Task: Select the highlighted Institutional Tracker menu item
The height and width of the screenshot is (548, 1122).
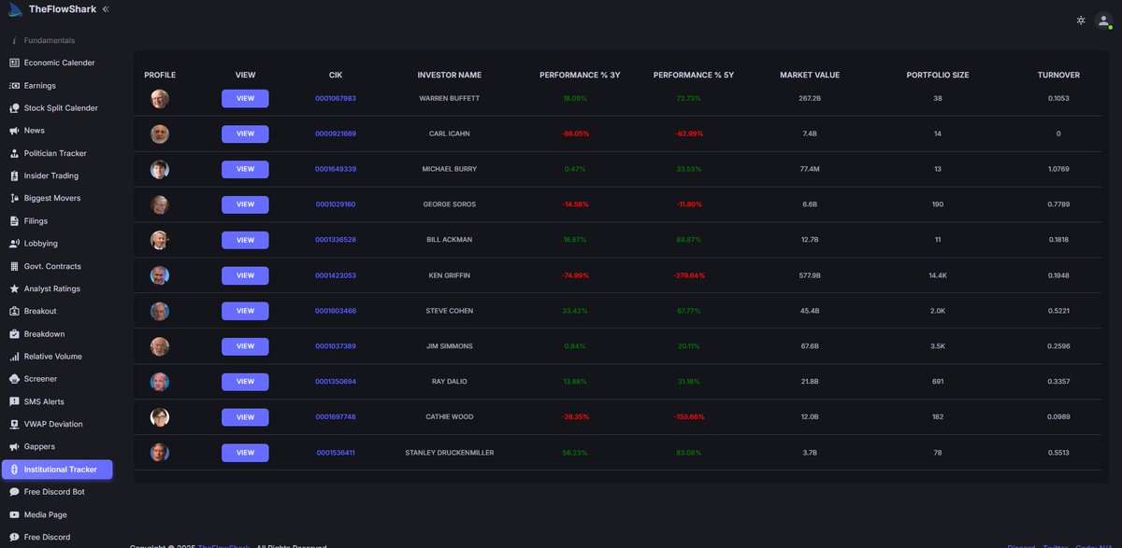Action: click(x=57, y=470)
